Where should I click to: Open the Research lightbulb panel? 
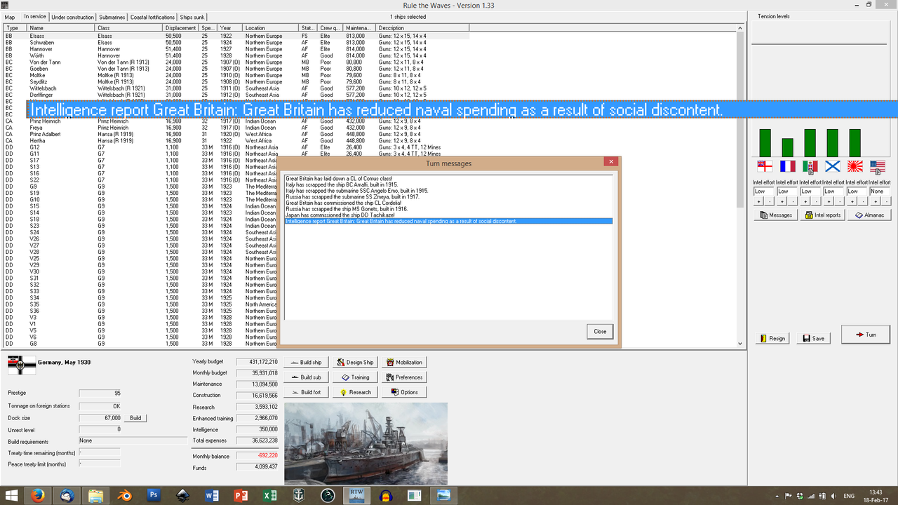point(354,391)
